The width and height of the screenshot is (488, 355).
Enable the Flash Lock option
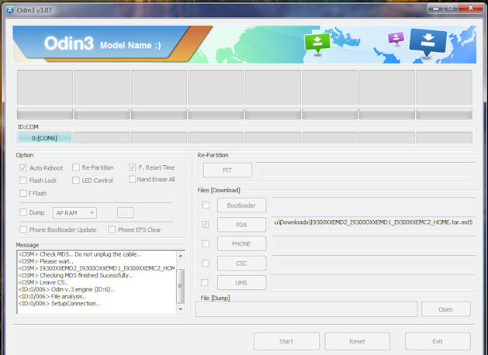(x=23, y=181)
